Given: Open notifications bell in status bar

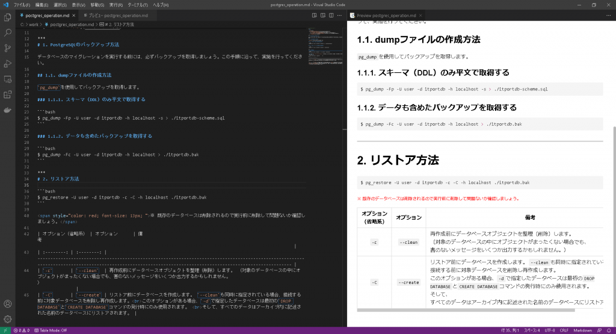Looking at the screenshot, I should [x=609, y=330].
